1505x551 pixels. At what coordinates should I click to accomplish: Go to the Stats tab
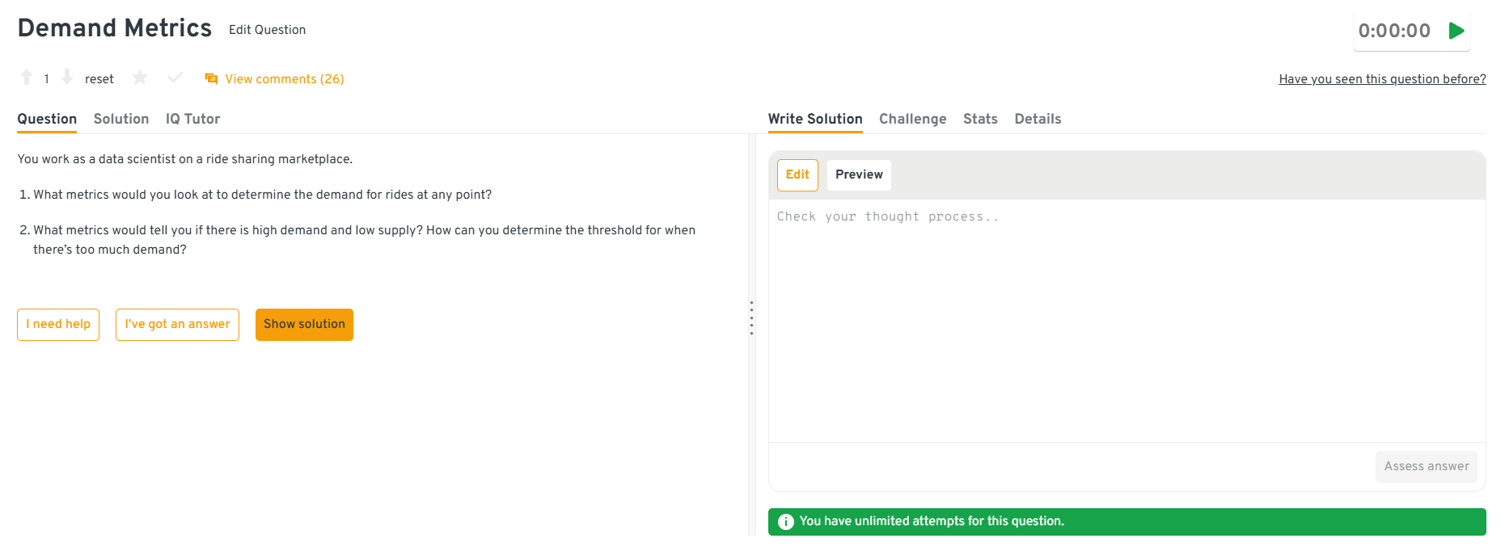pyautogui.click(x=980, y=119)
